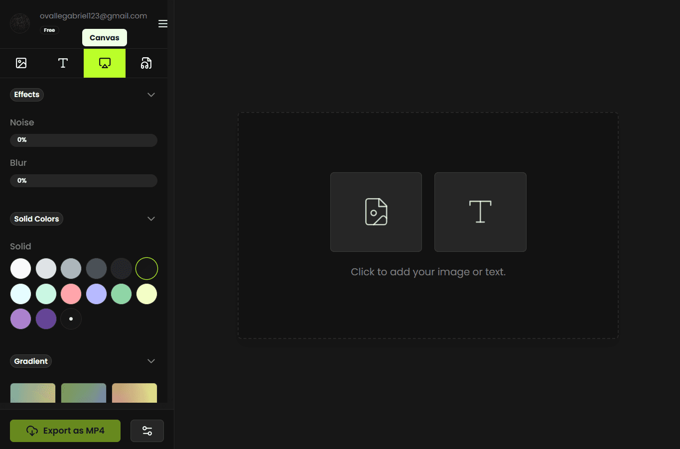Select the pink solid color swatch
Screen dimensions: 680x449
(x=71, y=294)
